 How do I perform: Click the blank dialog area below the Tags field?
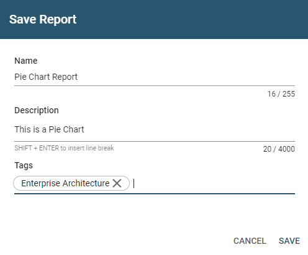tap(154, 214)
